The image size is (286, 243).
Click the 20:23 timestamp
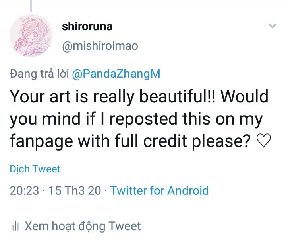tap(24, 190)
